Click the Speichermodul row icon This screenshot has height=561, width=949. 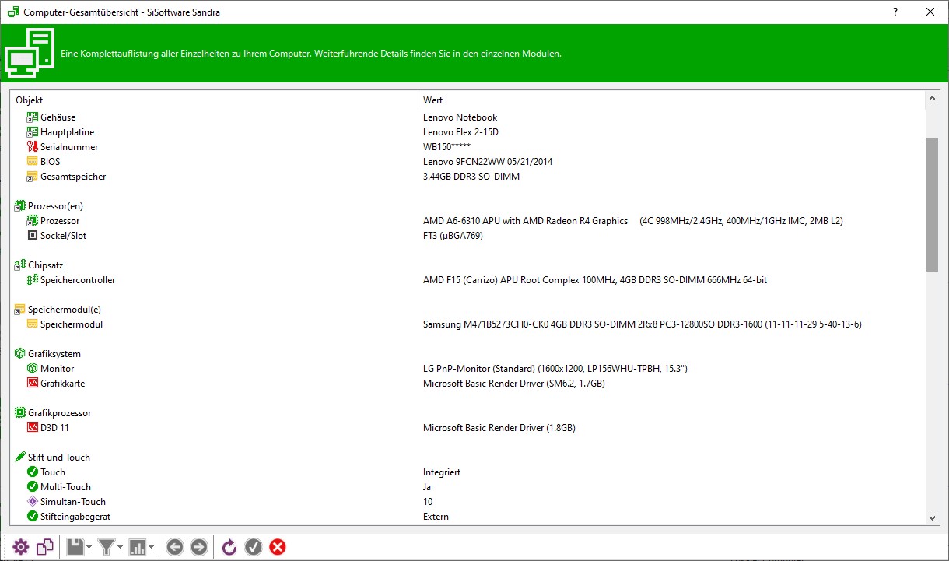(x=32, y=324)
